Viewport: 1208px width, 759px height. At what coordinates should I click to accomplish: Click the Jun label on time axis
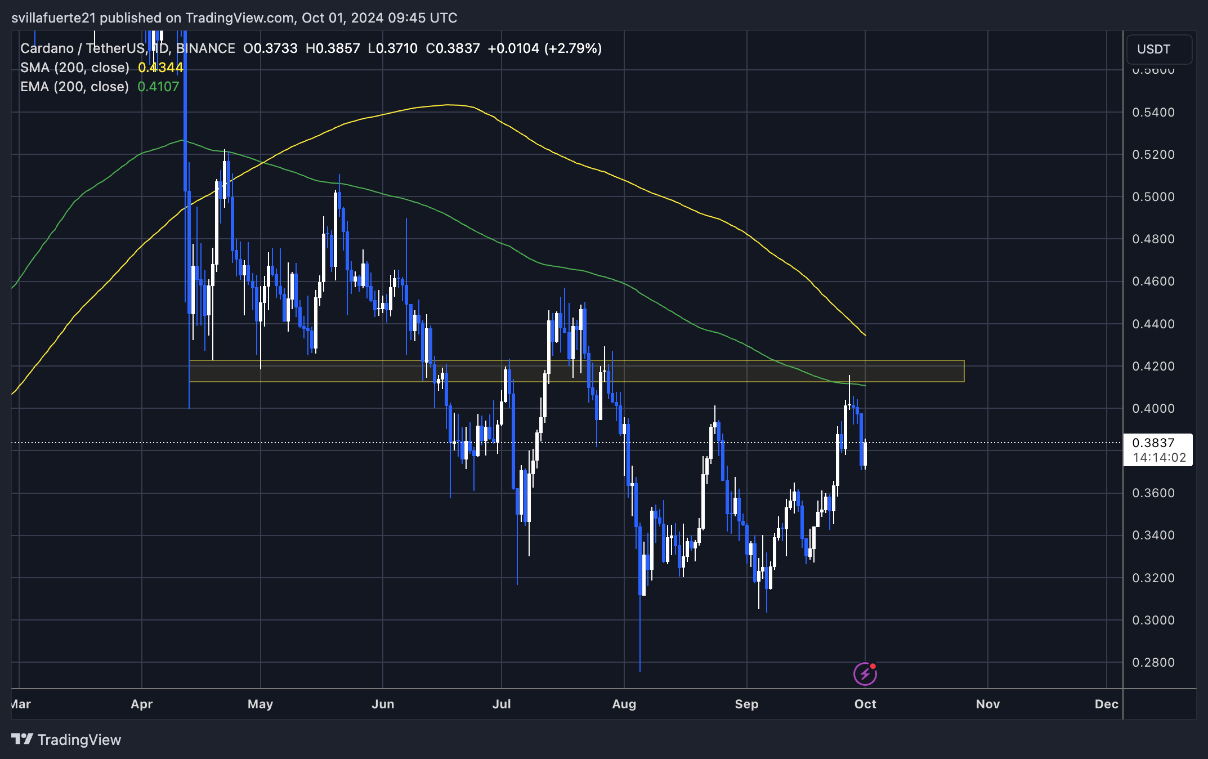(383, 704)
